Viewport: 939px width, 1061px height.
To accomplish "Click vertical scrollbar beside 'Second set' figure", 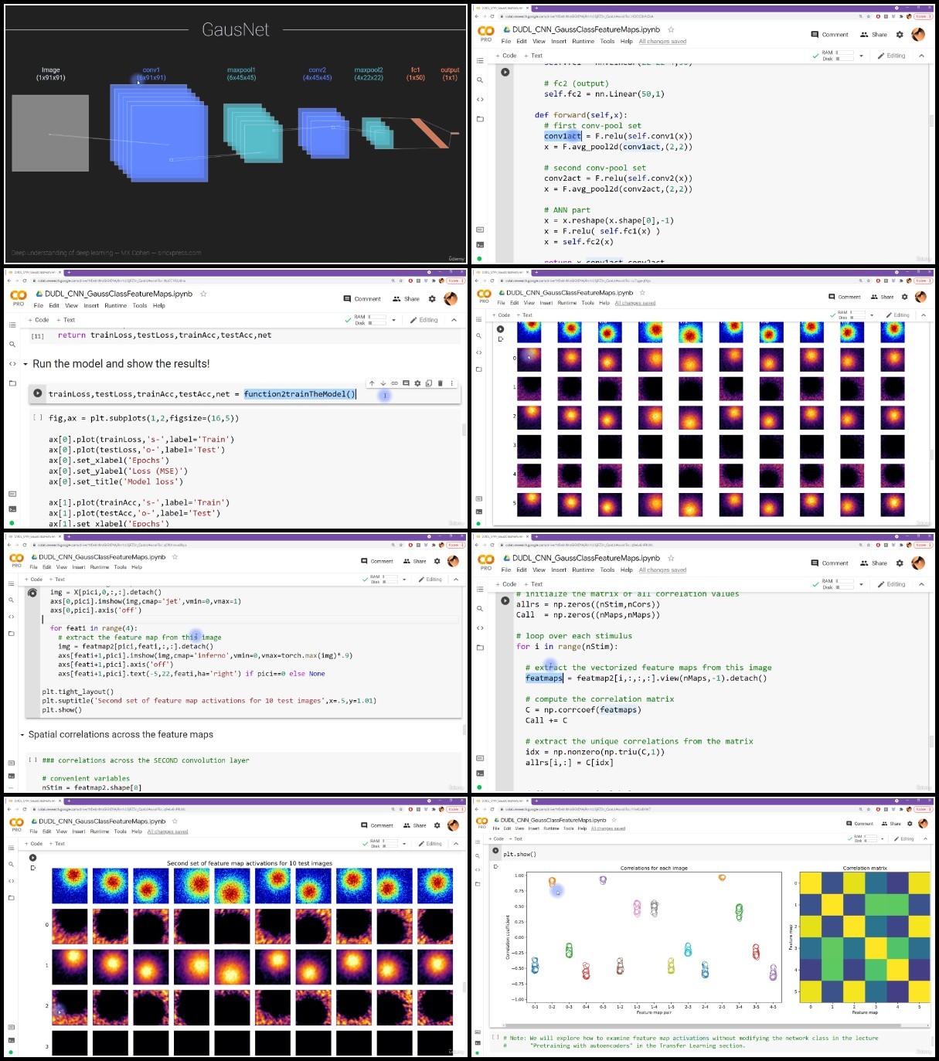I will point(464,987).
